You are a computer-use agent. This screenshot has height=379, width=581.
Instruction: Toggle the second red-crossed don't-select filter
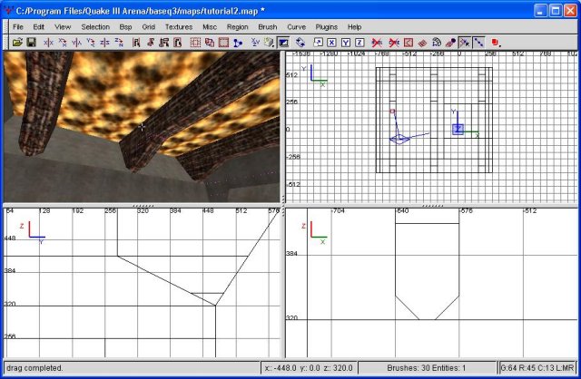pos(394,43)
